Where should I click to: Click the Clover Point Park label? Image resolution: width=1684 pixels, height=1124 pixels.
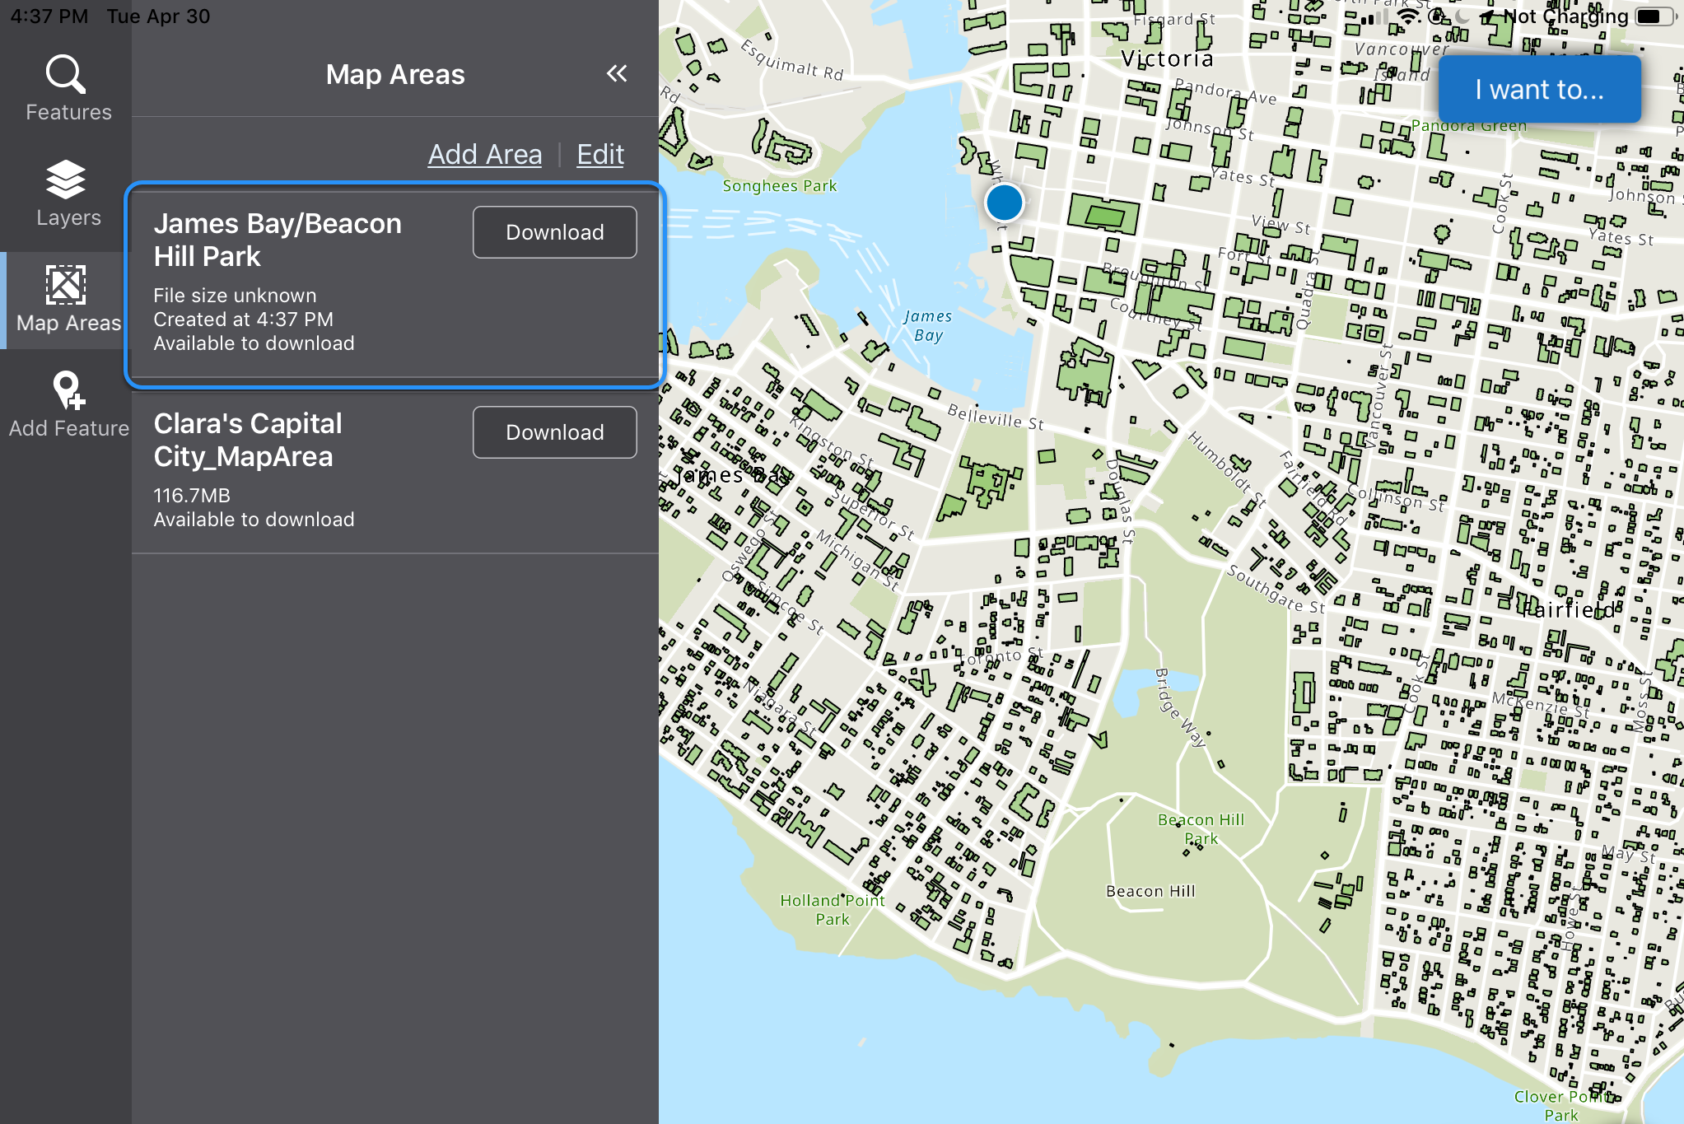point(1561,1106)
